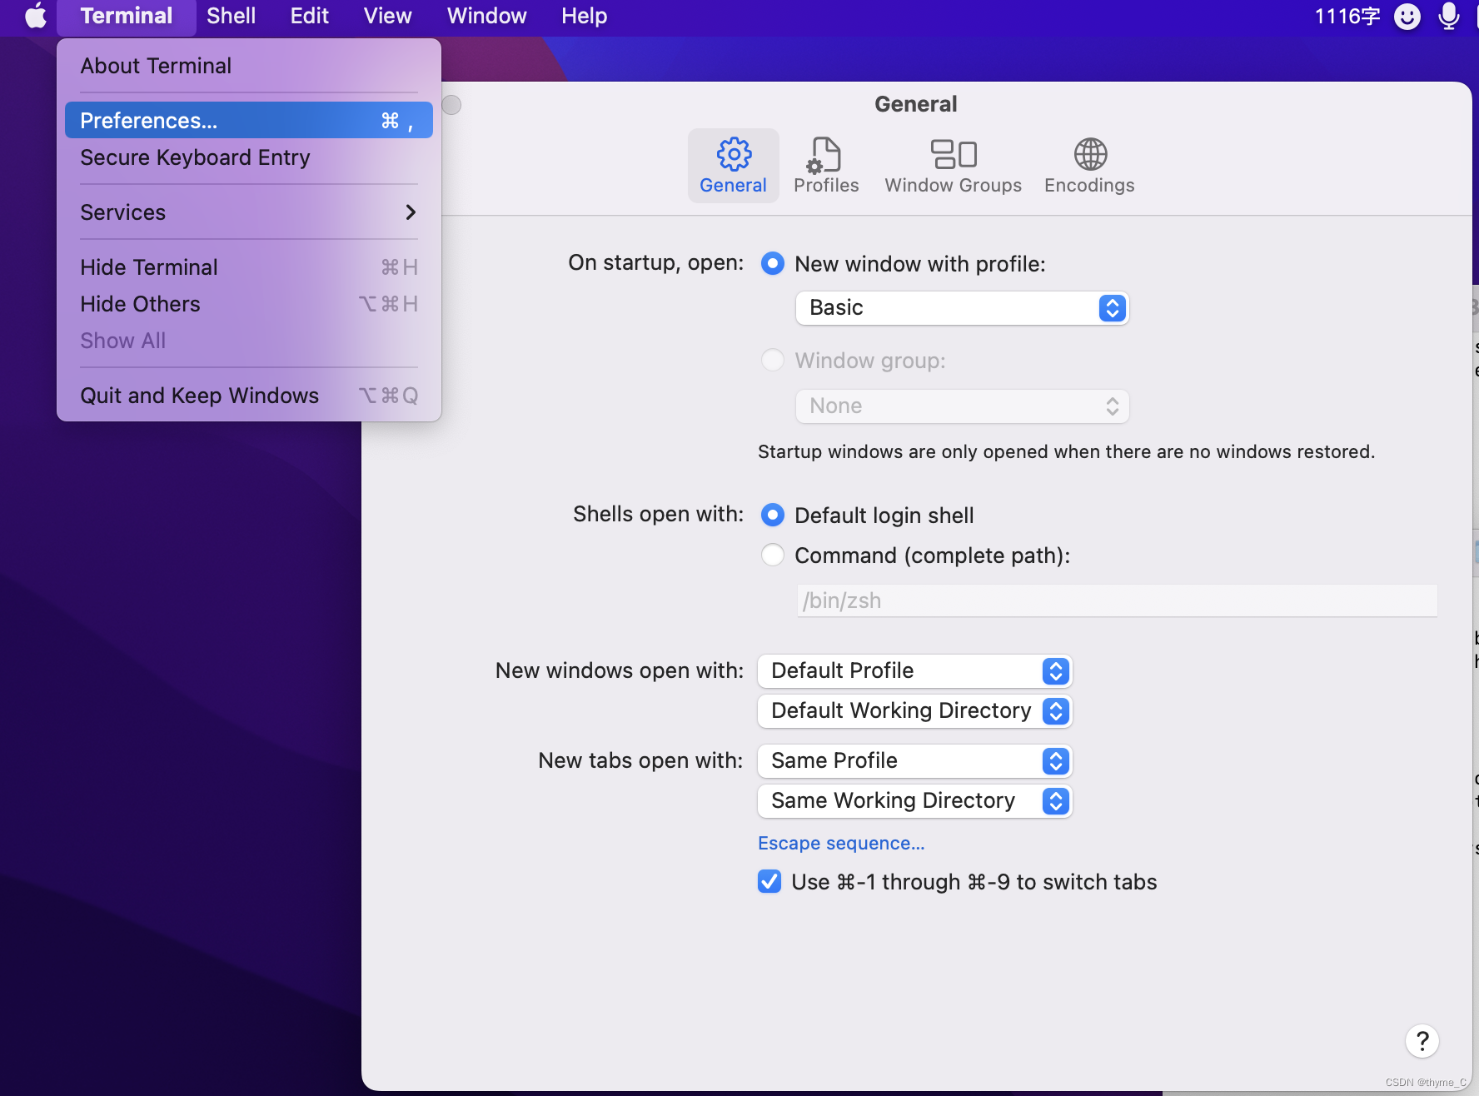Open the Default Working Directory dropdown
Viewport: 1479px width, 1096px height.
pos(914,711)
